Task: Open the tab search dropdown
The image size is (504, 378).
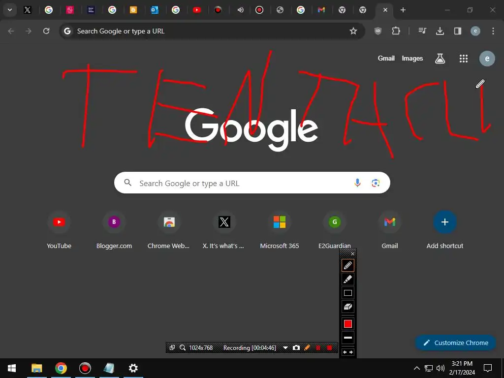Action: (10, 10)
